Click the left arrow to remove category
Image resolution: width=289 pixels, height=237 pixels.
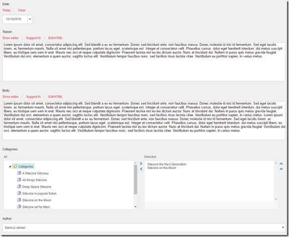point(141,169)
